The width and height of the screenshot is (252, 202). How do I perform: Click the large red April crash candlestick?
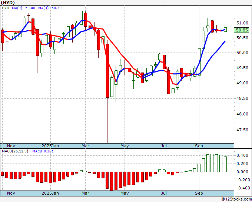[107, 71]
